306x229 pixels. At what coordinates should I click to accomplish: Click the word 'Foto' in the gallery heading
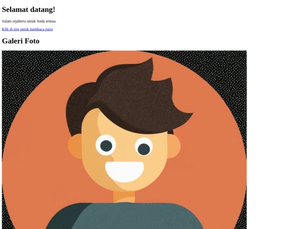pos(32,41)
